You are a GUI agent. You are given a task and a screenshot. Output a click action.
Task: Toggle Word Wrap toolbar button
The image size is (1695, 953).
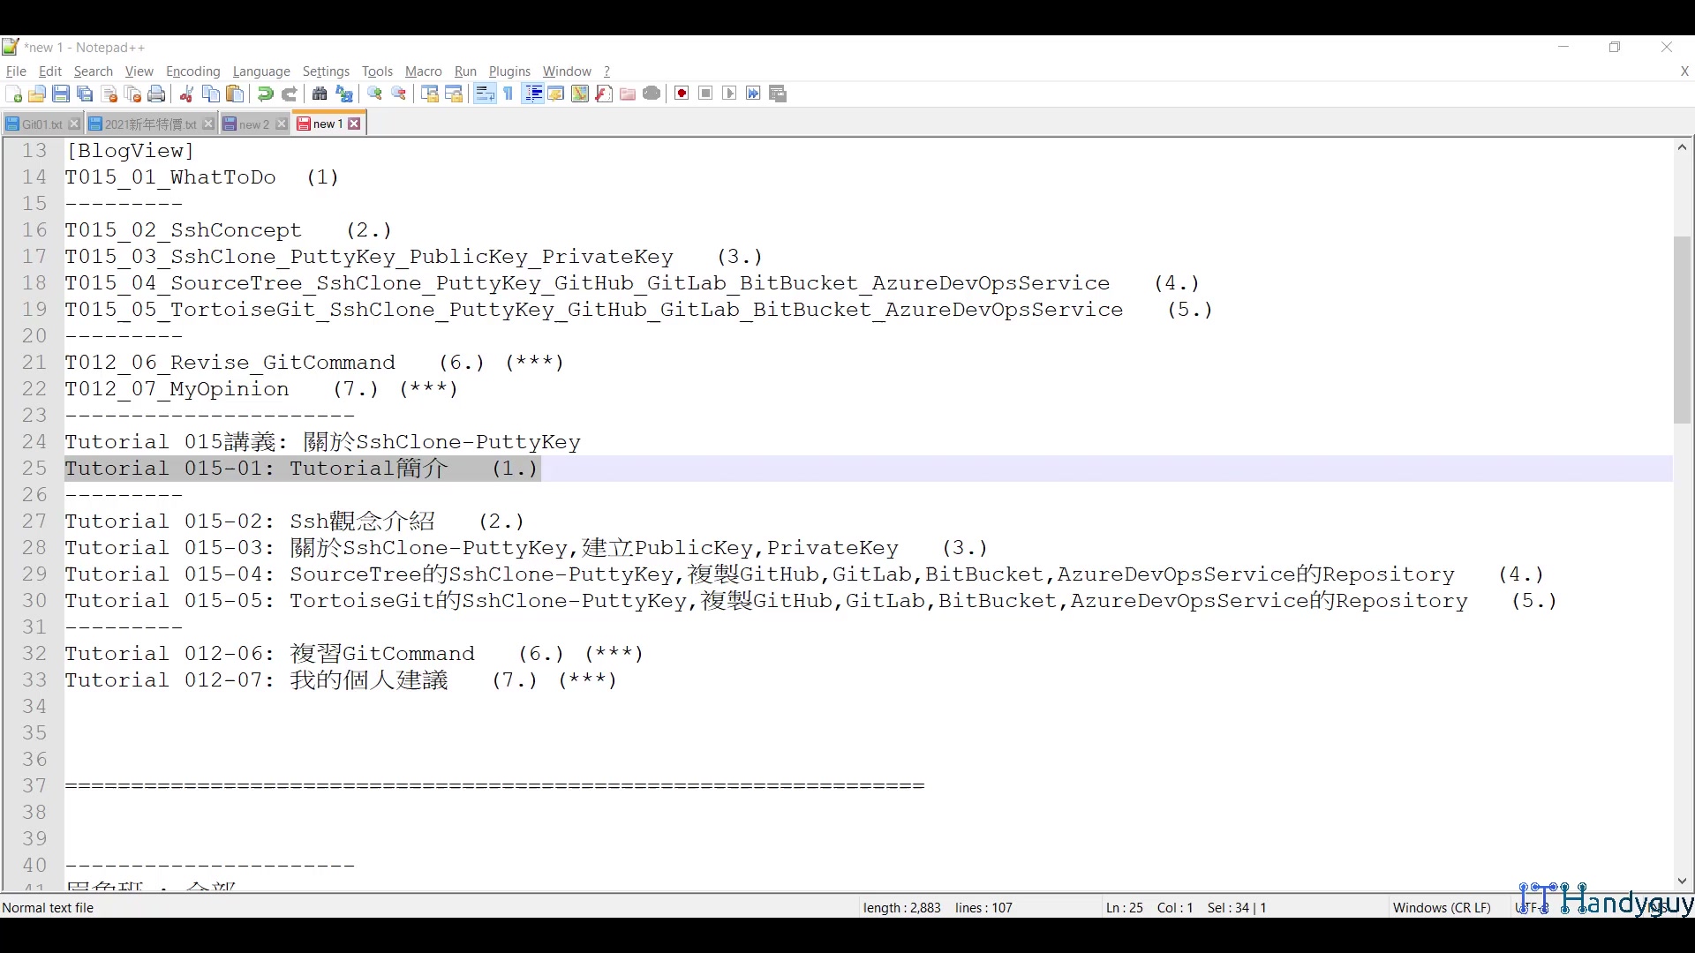point(485,94)
